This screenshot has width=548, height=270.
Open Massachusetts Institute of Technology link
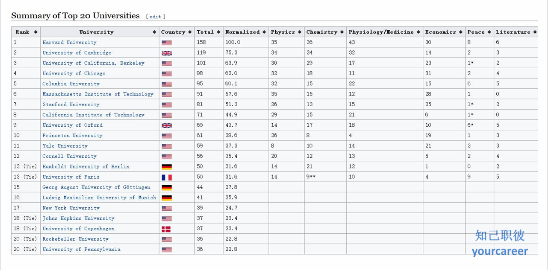pos(97,94)
